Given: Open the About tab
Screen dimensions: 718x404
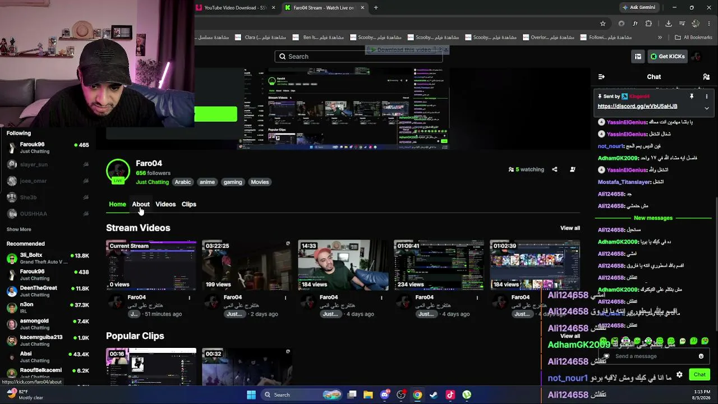Looking at the screenshot, I should [x=141, y=204].
